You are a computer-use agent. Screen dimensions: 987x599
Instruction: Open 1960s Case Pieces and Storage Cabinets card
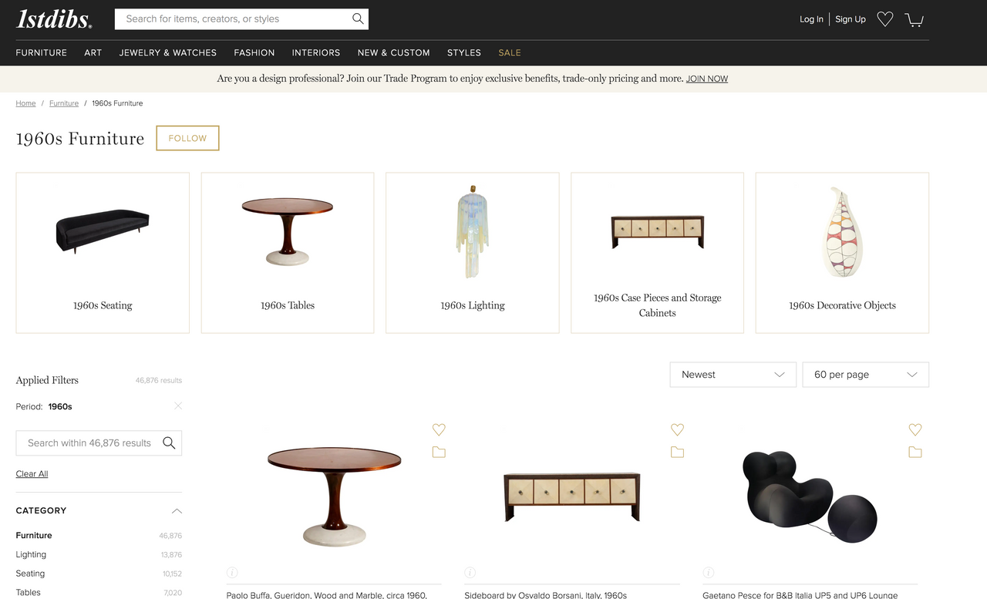[x=658, y=253]
